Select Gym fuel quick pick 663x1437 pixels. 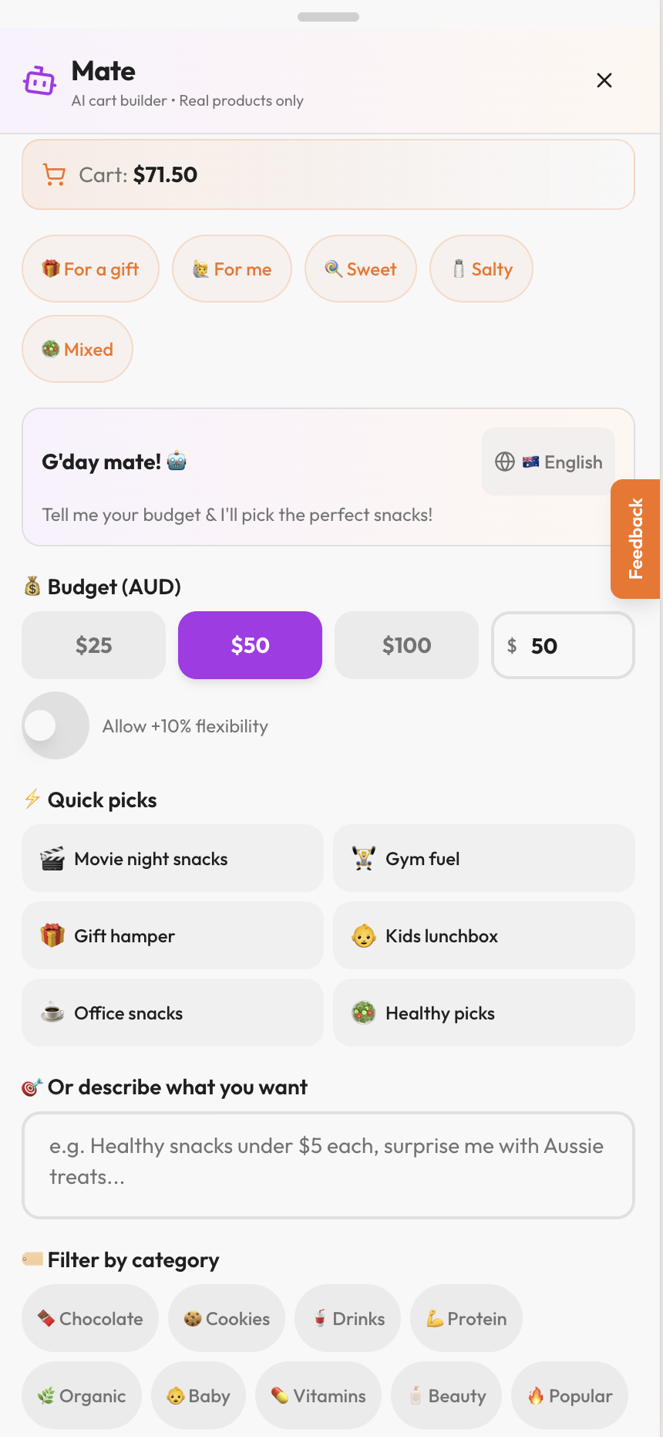(484, 858)
